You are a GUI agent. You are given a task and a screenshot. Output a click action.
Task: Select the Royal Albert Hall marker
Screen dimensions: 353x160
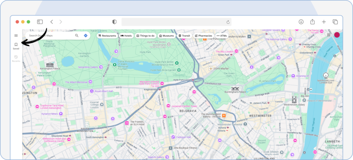91,91
